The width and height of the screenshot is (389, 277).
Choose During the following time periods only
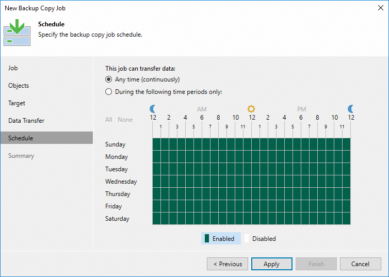[108, 92]
